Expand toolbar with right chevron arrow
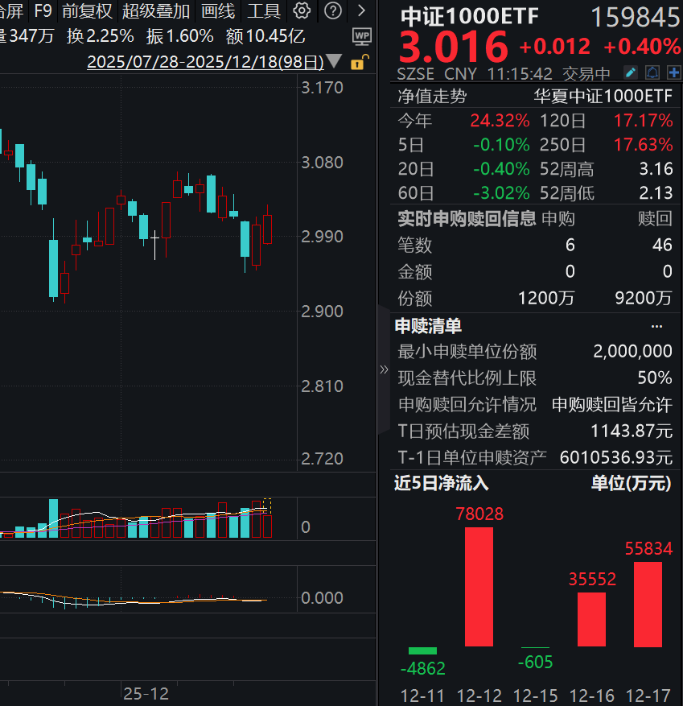Image resolution: width=683 pixels, height=706 pixels. [x=362, y=10]
